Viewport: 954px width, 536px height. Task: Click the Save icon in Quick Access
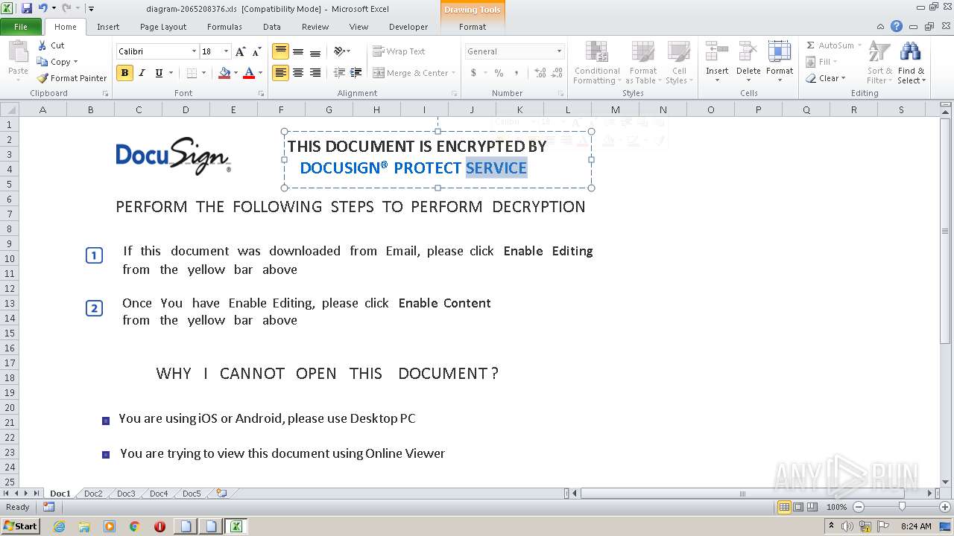(x=27, y=8)
